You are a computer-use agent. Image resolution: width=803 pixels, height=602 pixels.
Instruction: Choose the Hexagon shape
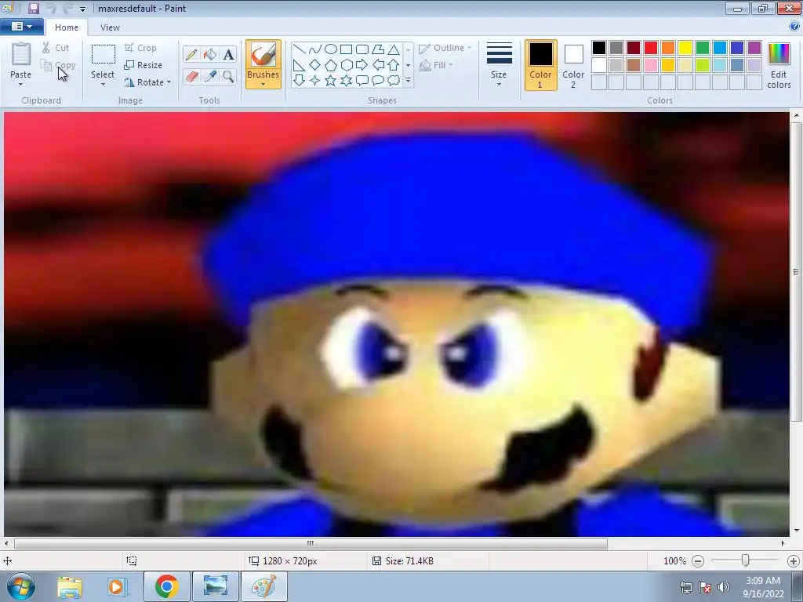[x=346, y=65]
